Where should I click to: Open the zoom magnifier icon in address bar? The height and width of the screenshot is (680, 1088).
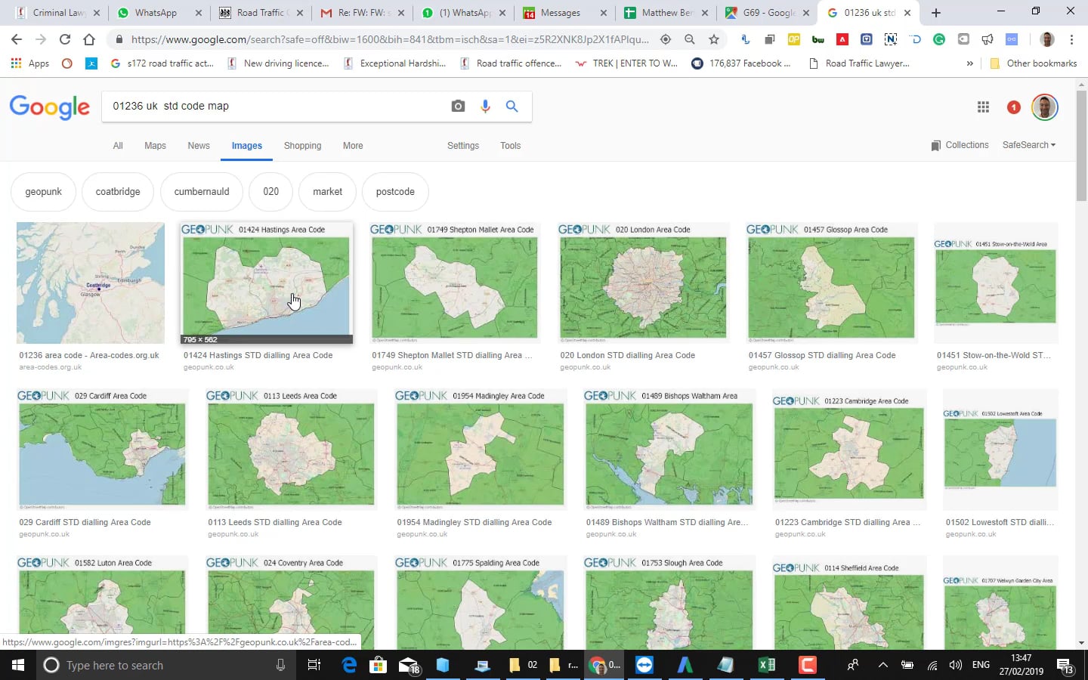tap(690, 39)
